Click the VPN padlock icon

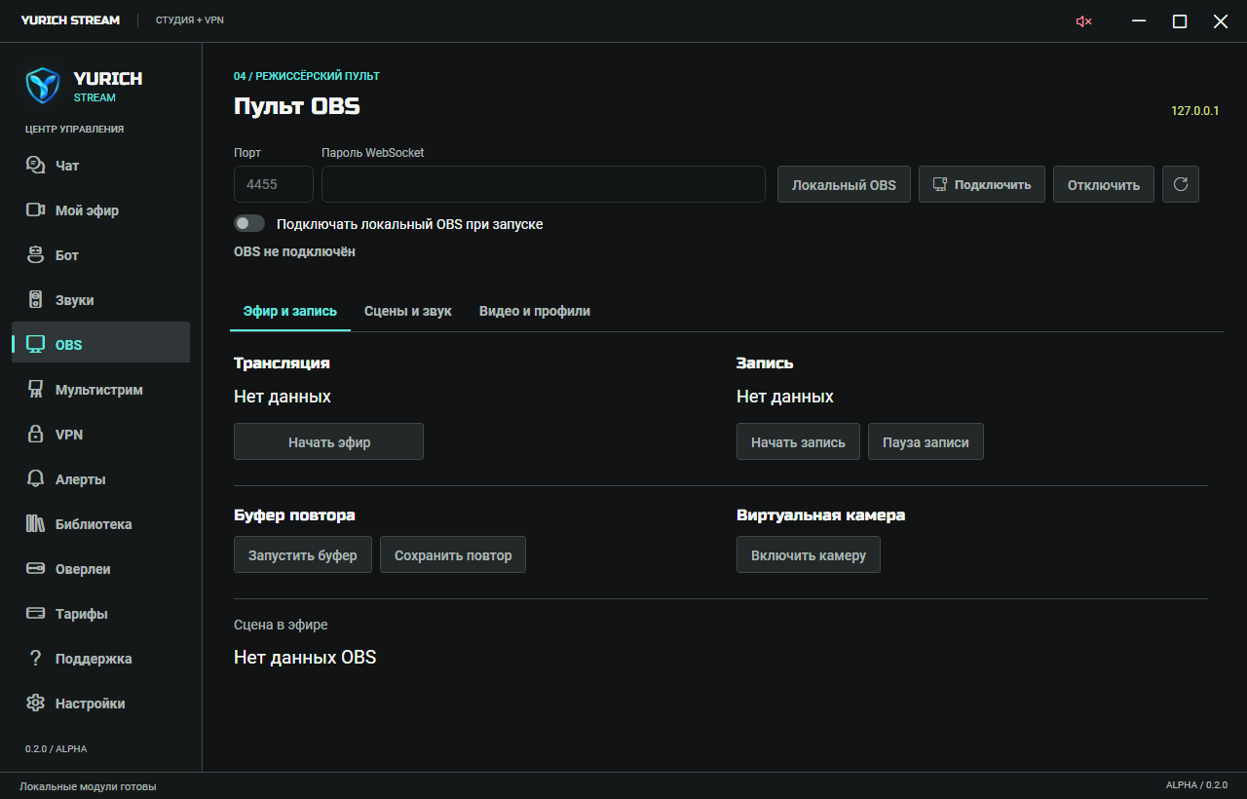point(36,435)
